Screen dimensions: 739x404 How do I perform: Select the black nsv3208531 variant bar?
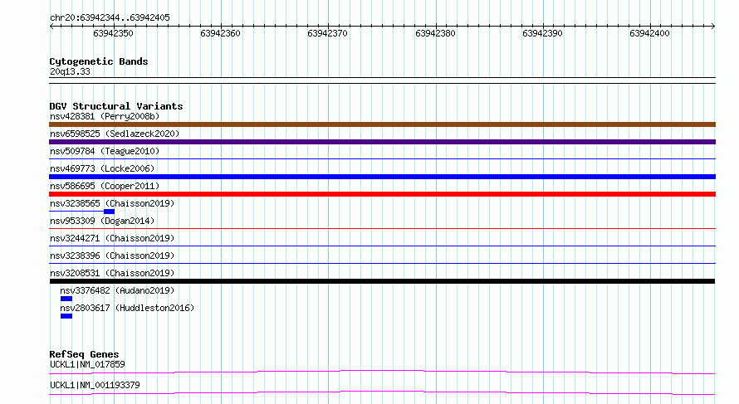tap(382, 281)
